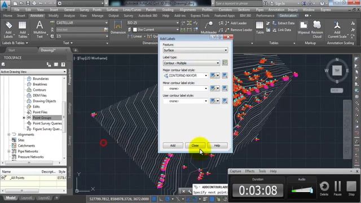Switch to the Drawing2 file tab
Viewport: 361px width, 203px height.
click(x=48, y=50)
